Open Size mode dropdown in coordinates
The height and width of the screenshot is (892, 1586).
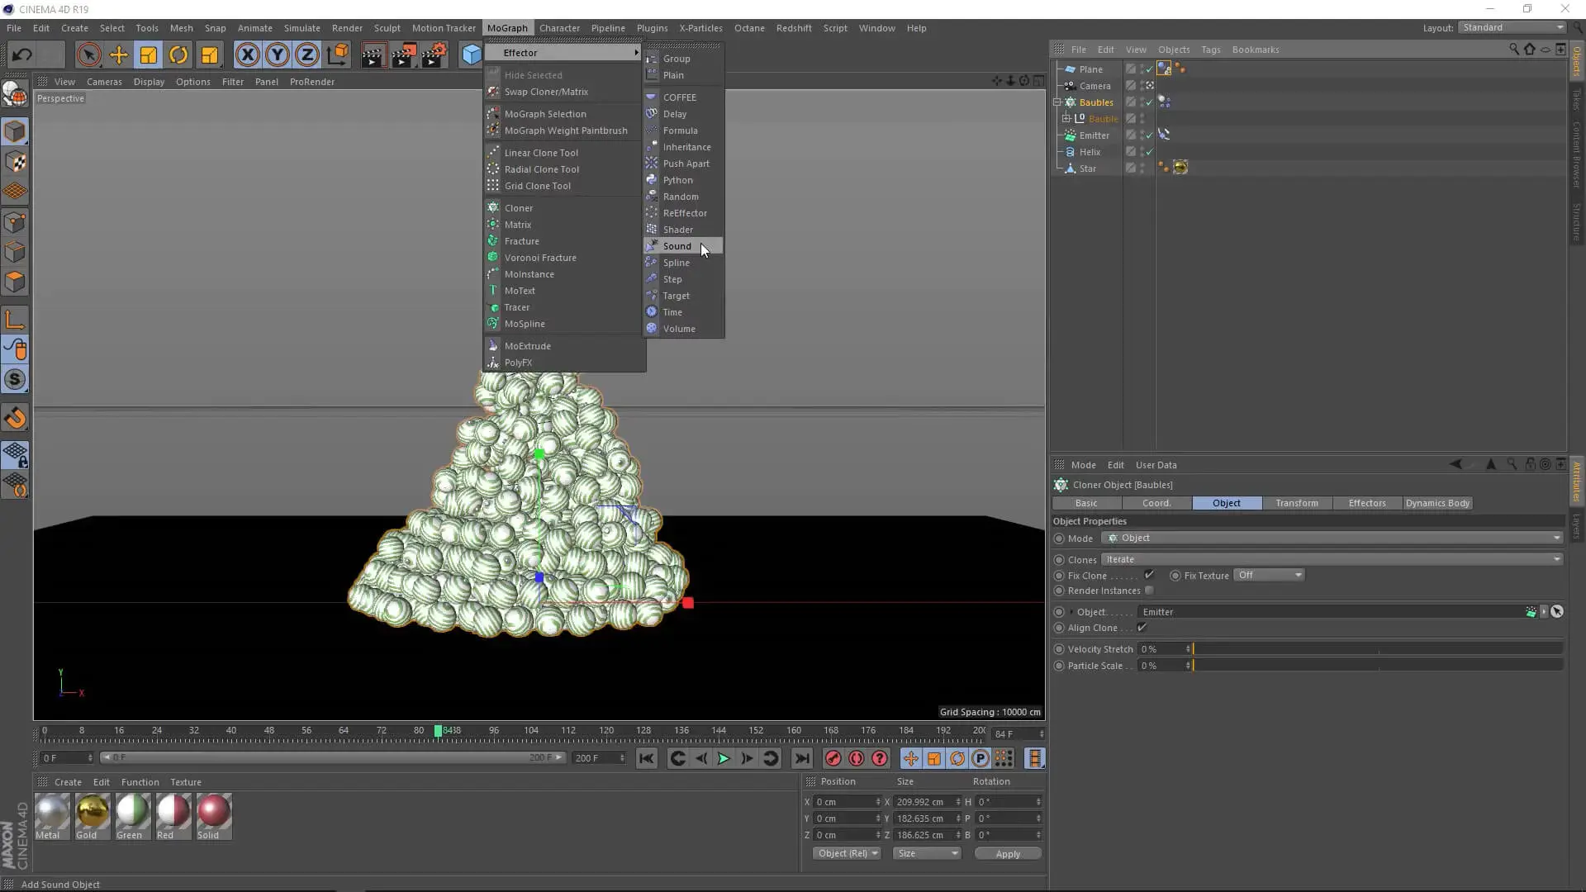coord(928,853)
